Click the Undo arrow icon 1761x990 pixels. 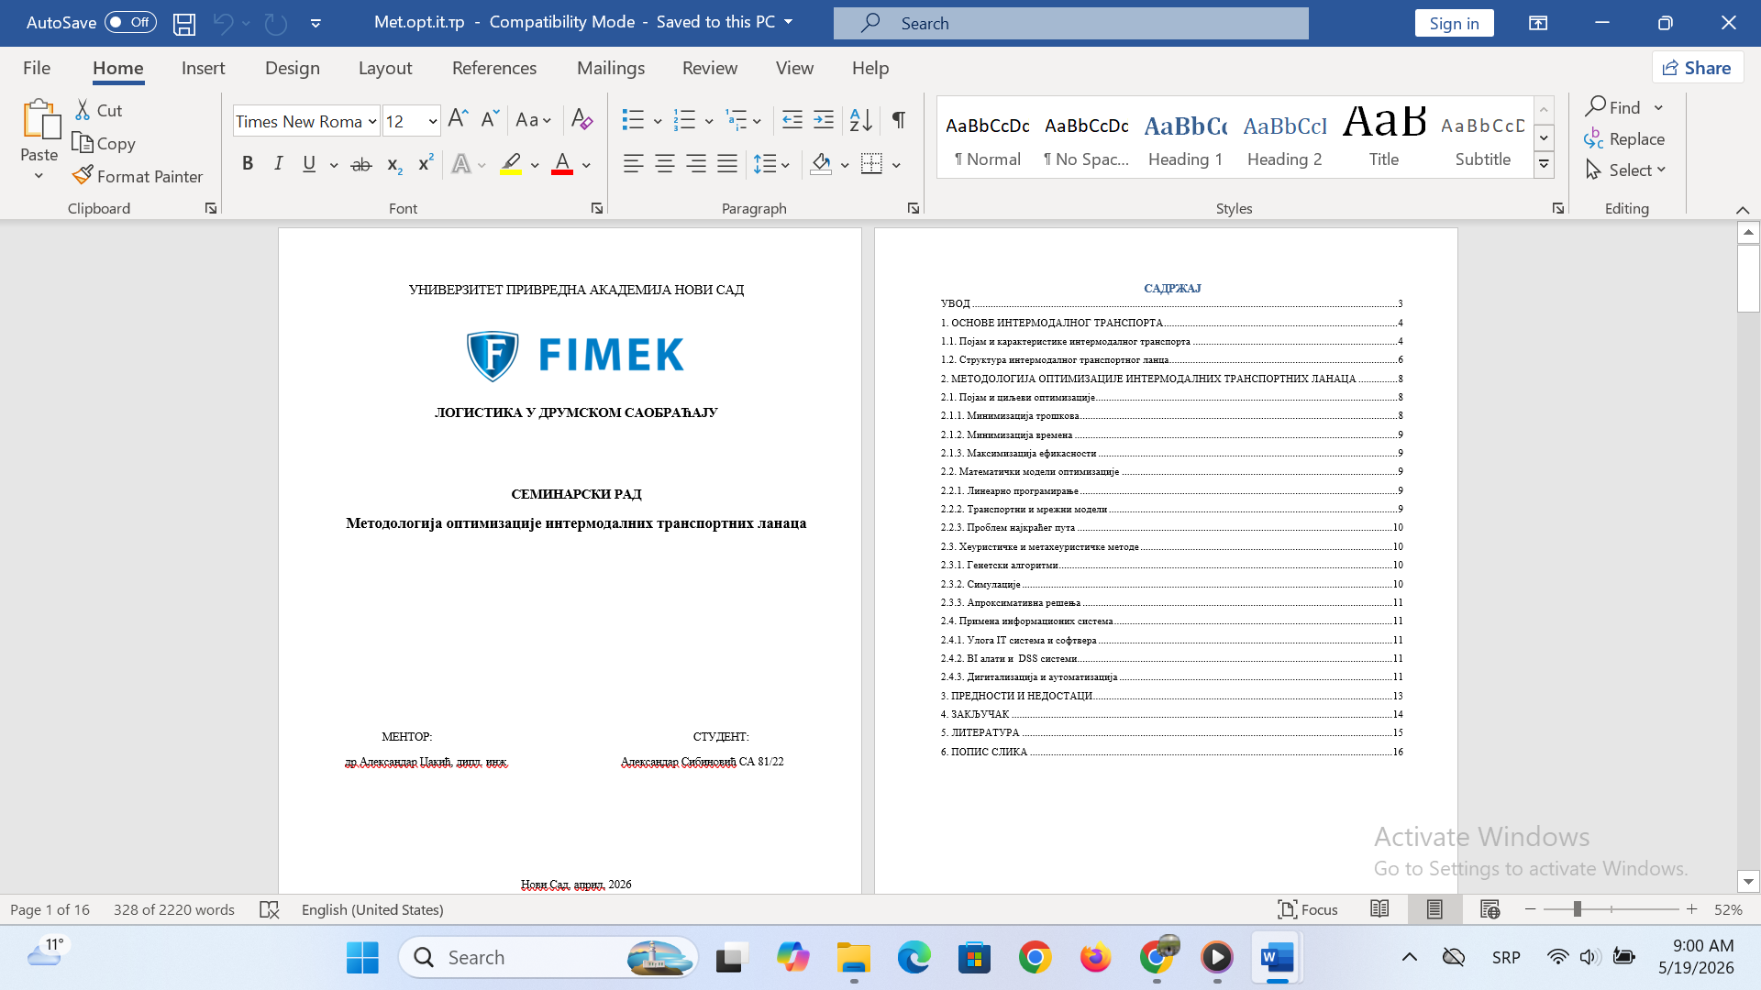pos(222,23)
